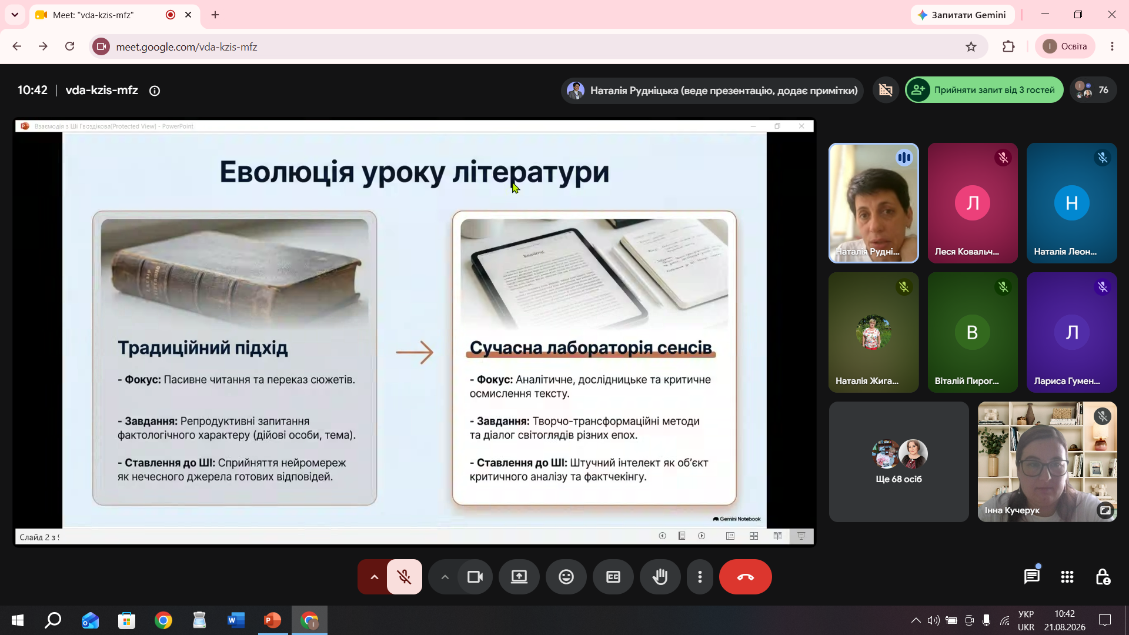Go forward in browser history
Viewport: 1129px width, 635px height.
point(44,46)
